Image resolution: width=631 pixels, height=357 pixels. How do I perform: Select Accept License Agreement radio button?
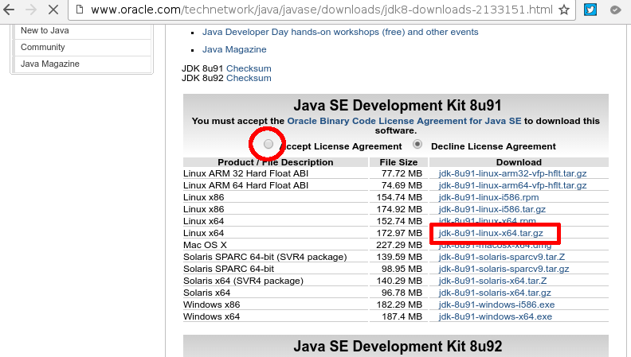tap(268, 144)
